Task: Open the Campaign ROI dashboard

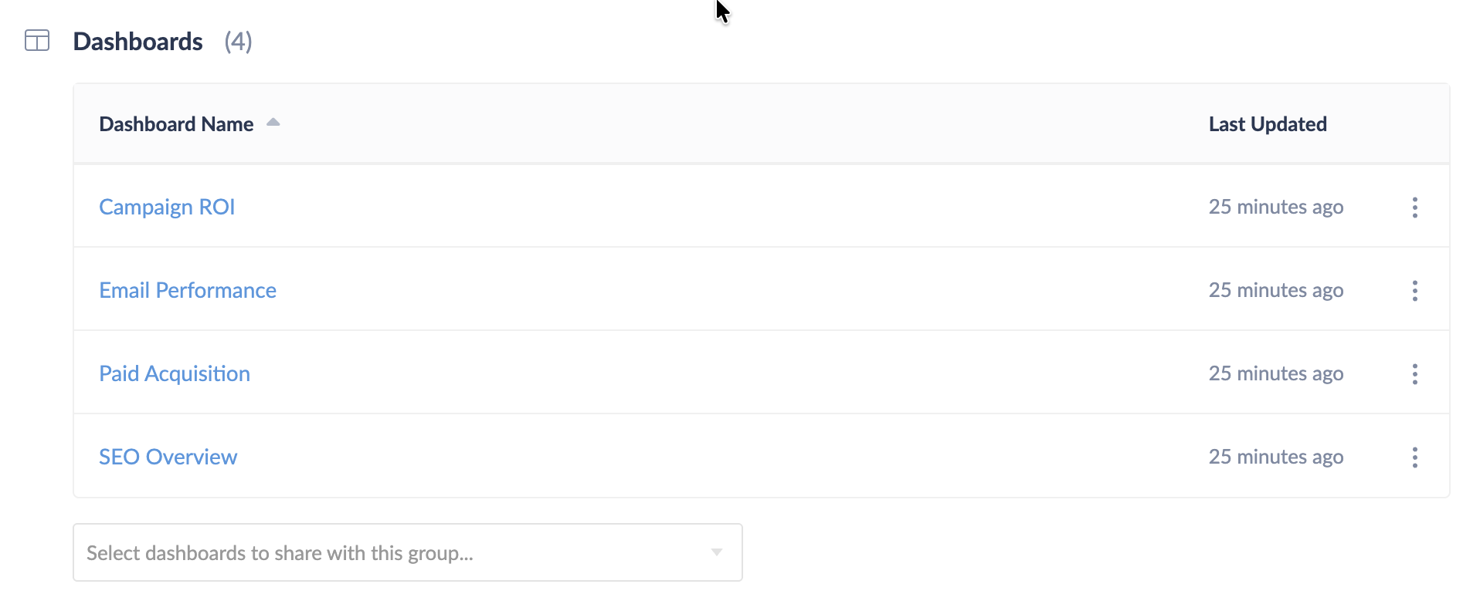Action: point(166,207)
